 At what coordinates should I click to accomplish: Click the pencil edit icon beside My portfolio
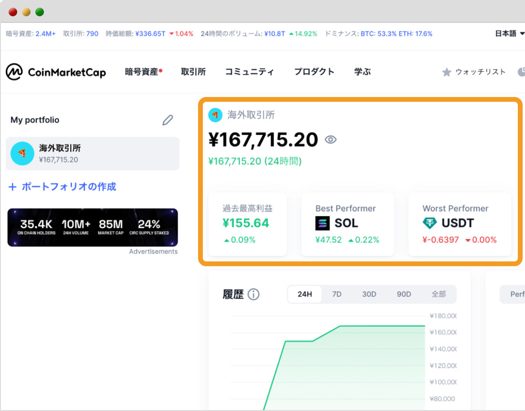(168, 120)
